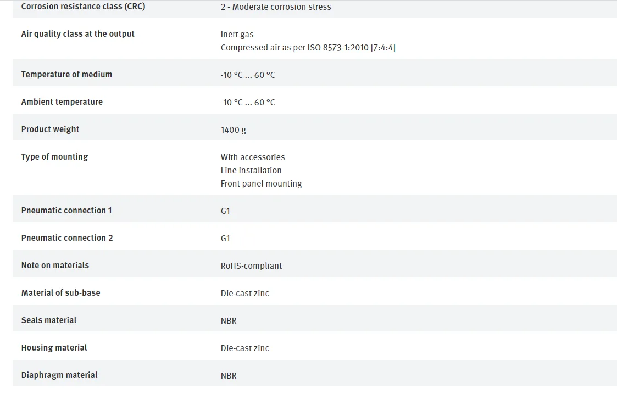Select the '2 - Moderate corrosion stress' value
Image resolution: width=617 pixels, height=395 pixels.
(x=276, y=7)
